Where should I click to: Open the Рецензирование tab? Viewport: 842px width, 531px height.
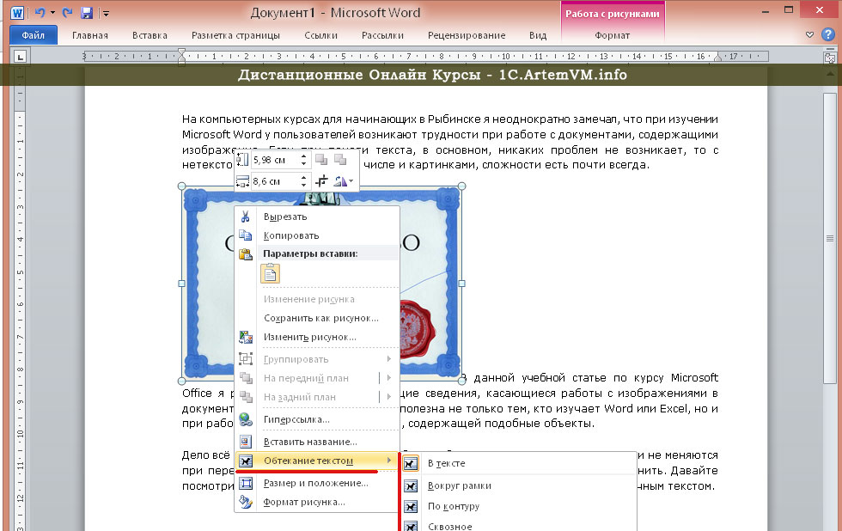point(467,35)
